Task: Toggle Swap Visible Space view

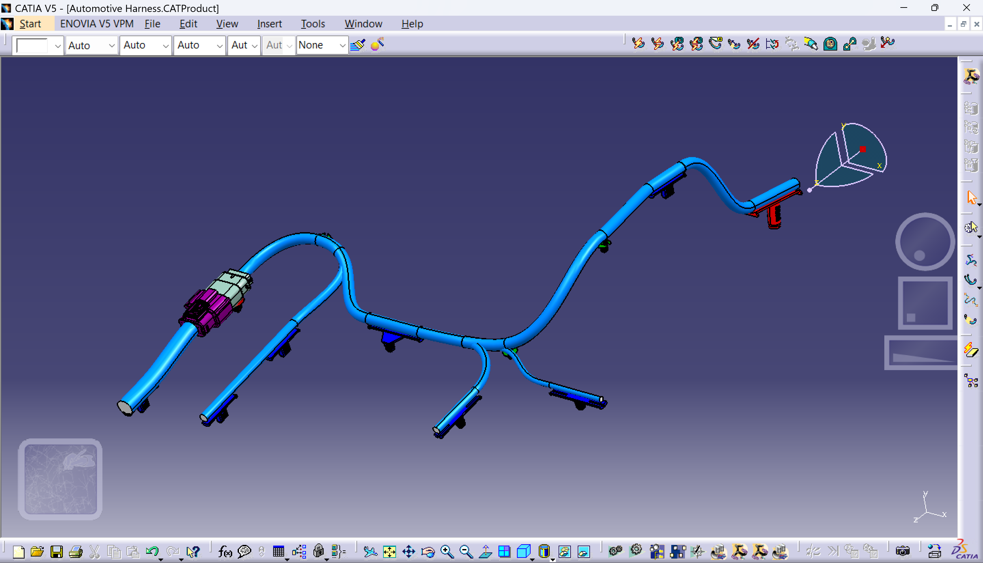Action: 584,551
